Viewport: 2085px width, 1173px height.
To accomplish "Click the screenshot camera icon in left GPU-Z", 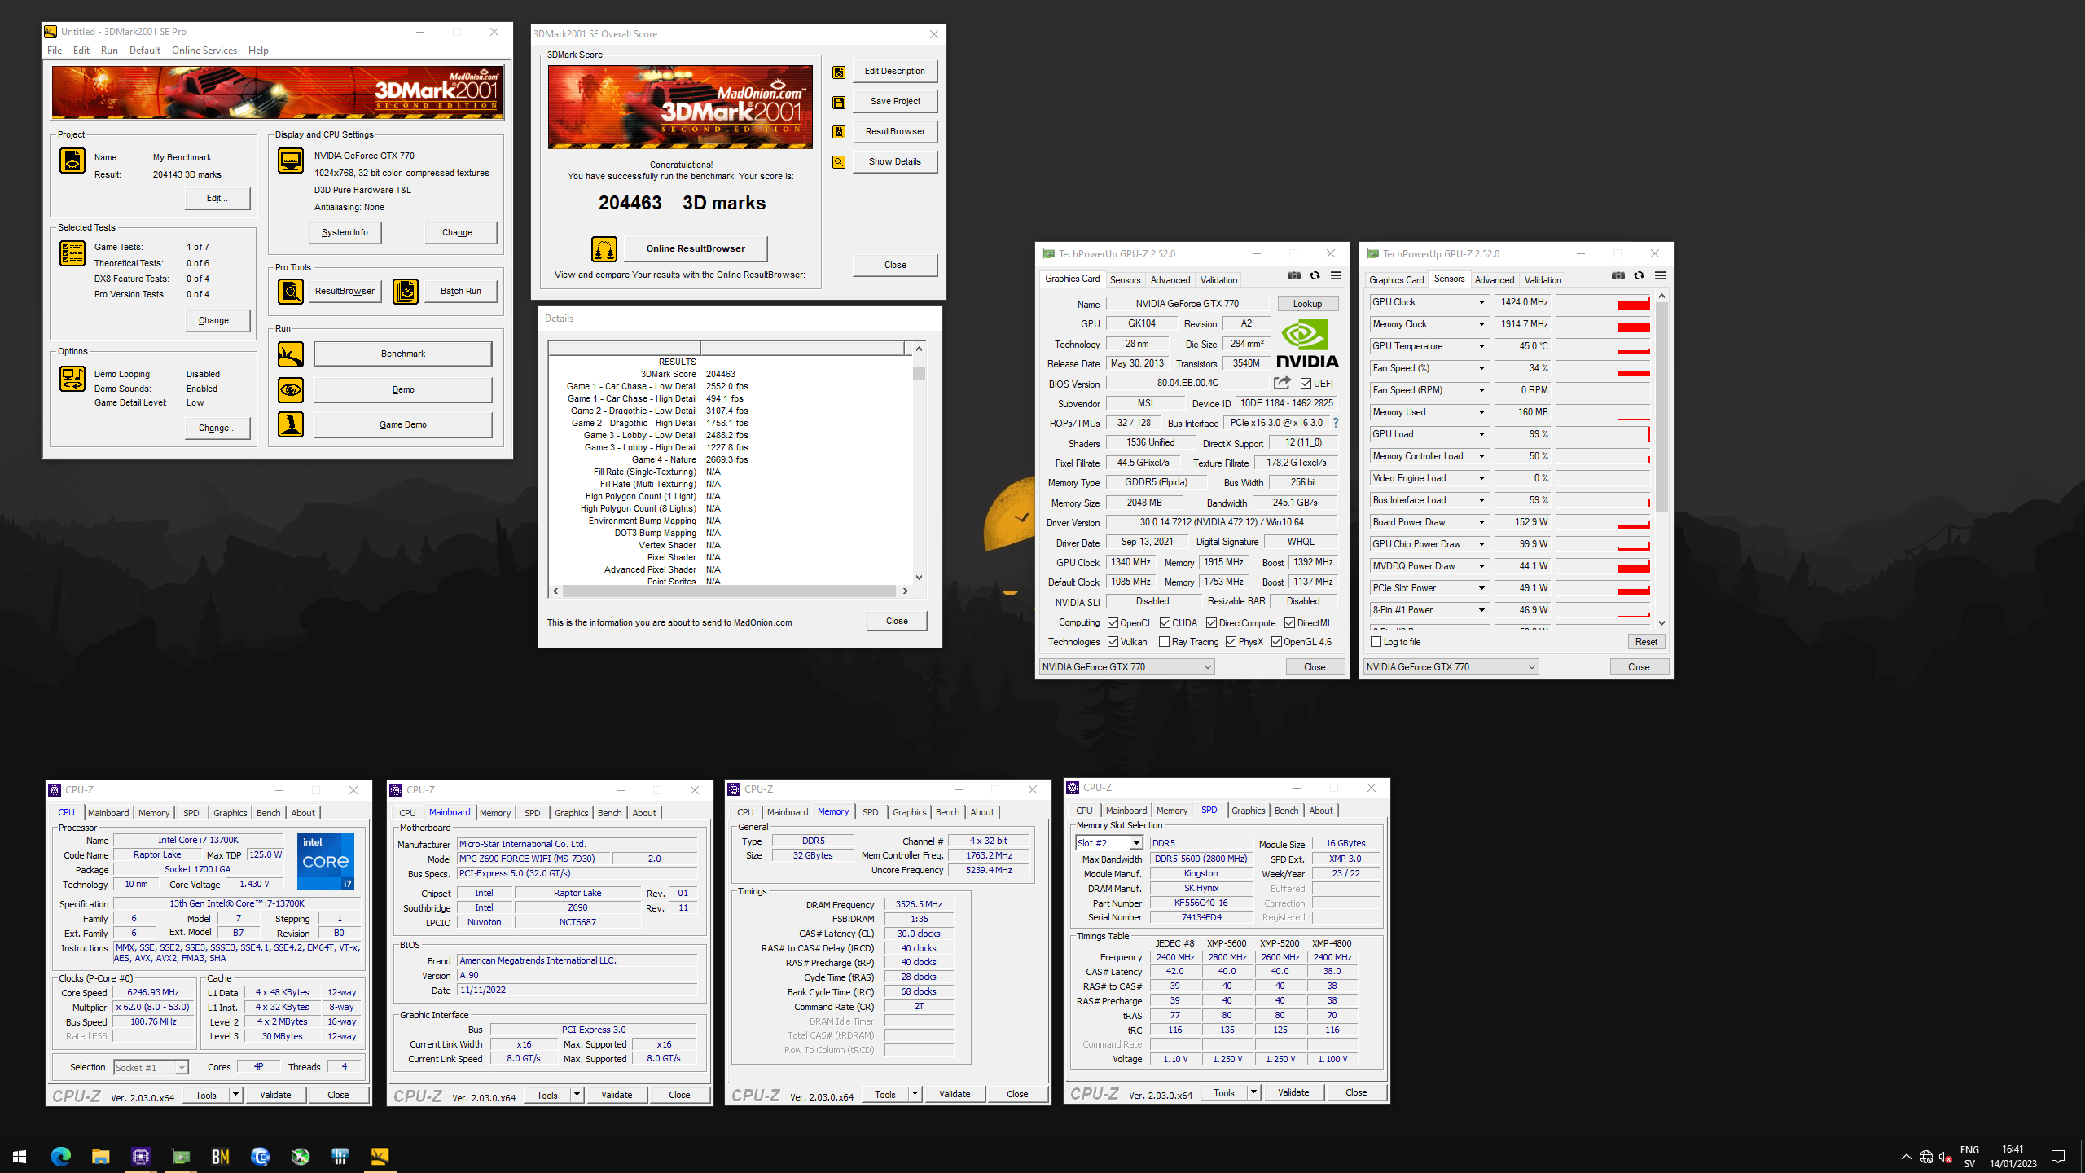I will [x=1294, y=276].
